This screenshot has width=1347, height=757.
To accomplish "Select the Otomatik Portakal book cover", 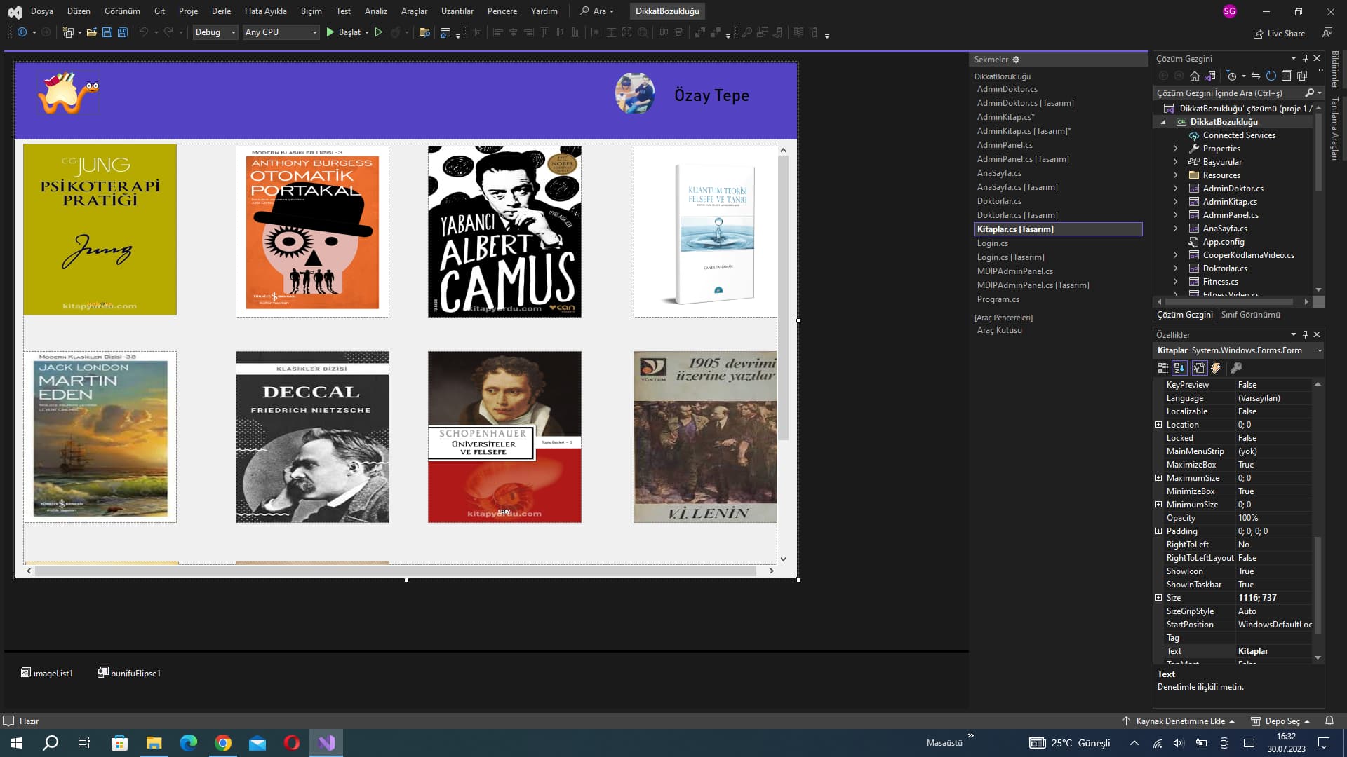I will pos(312,231).
